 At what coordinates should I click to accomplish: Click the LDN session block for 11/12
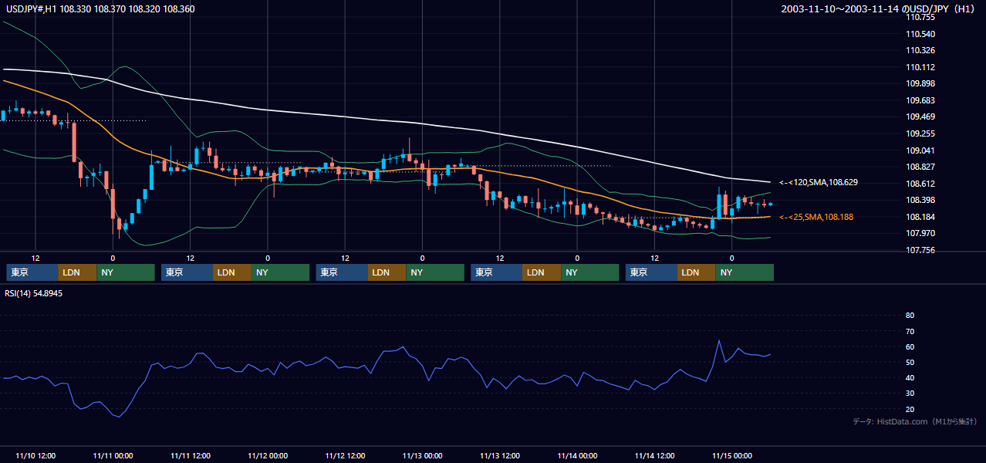click(x=387, y=272)
